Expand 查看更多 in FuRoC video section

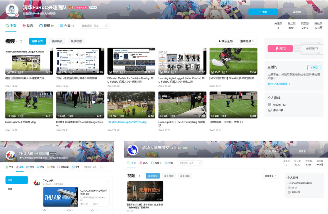coord(247,41)
